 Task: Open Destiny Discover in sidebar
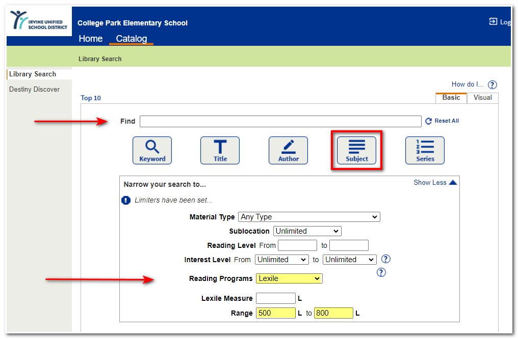(x=34, y=90)
